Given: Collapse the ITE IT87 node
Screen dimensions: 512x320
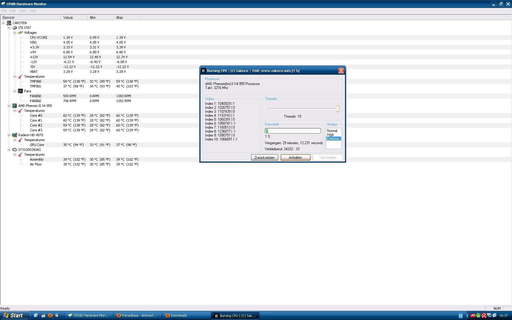Looking at the screenshot, I should [9, 28].
